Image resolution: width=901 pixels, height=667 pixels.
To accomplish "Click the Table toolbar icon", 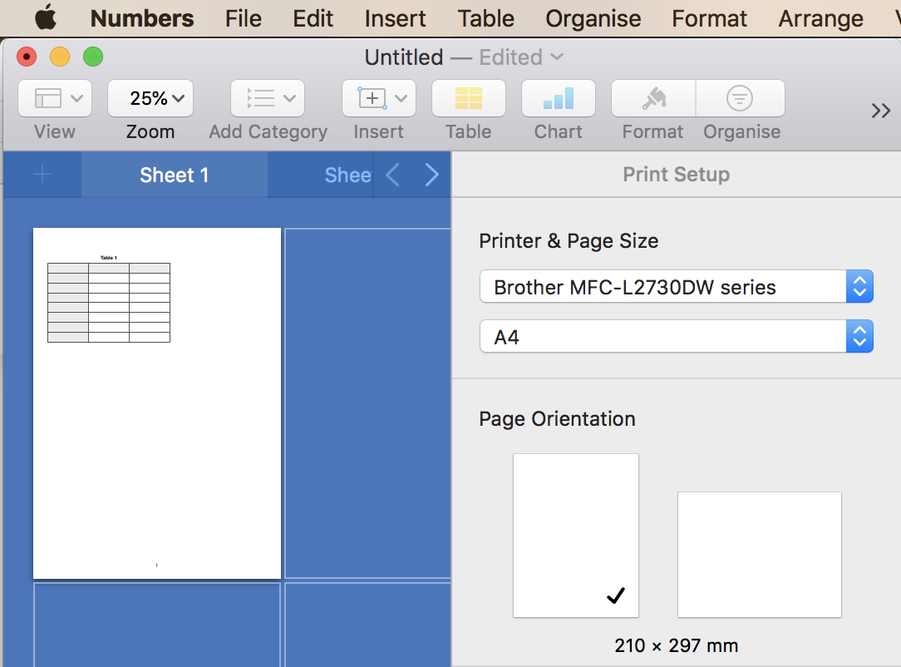I will [468, 99].
